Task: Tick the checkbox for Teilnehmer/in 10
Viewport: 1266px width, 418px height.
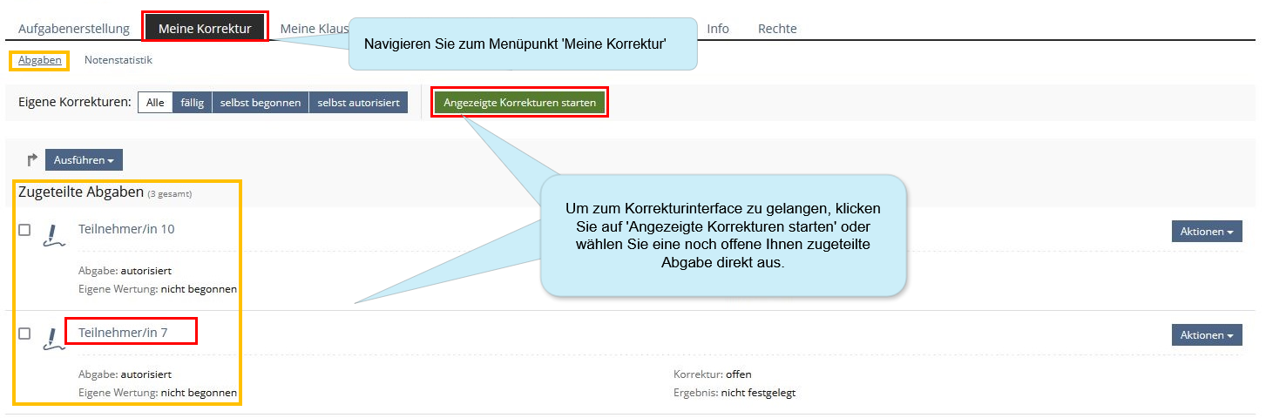Action: pyautogui.click(x=24, y=230)
